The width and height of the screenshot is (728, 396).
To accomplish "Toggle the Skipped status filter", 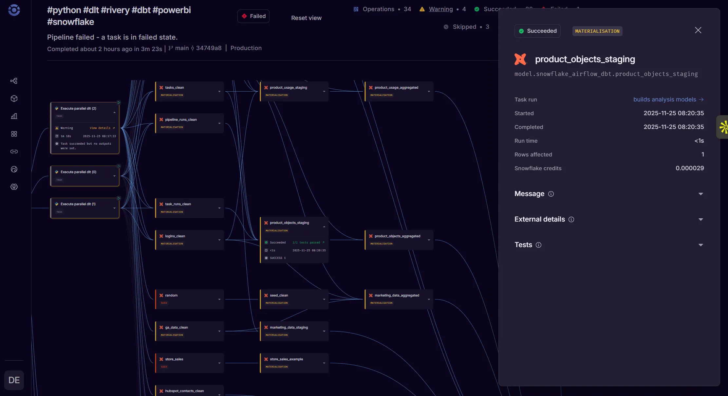I will (x=464, y=27).
